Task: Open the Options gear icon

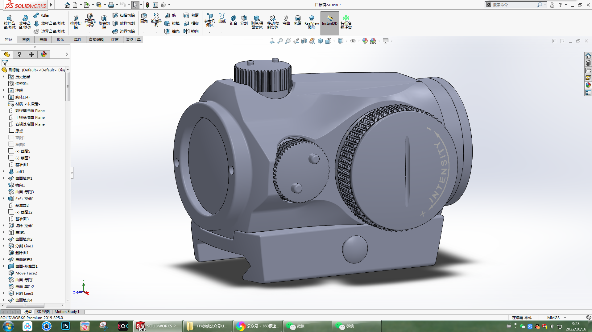Action: tap(163, 5)
